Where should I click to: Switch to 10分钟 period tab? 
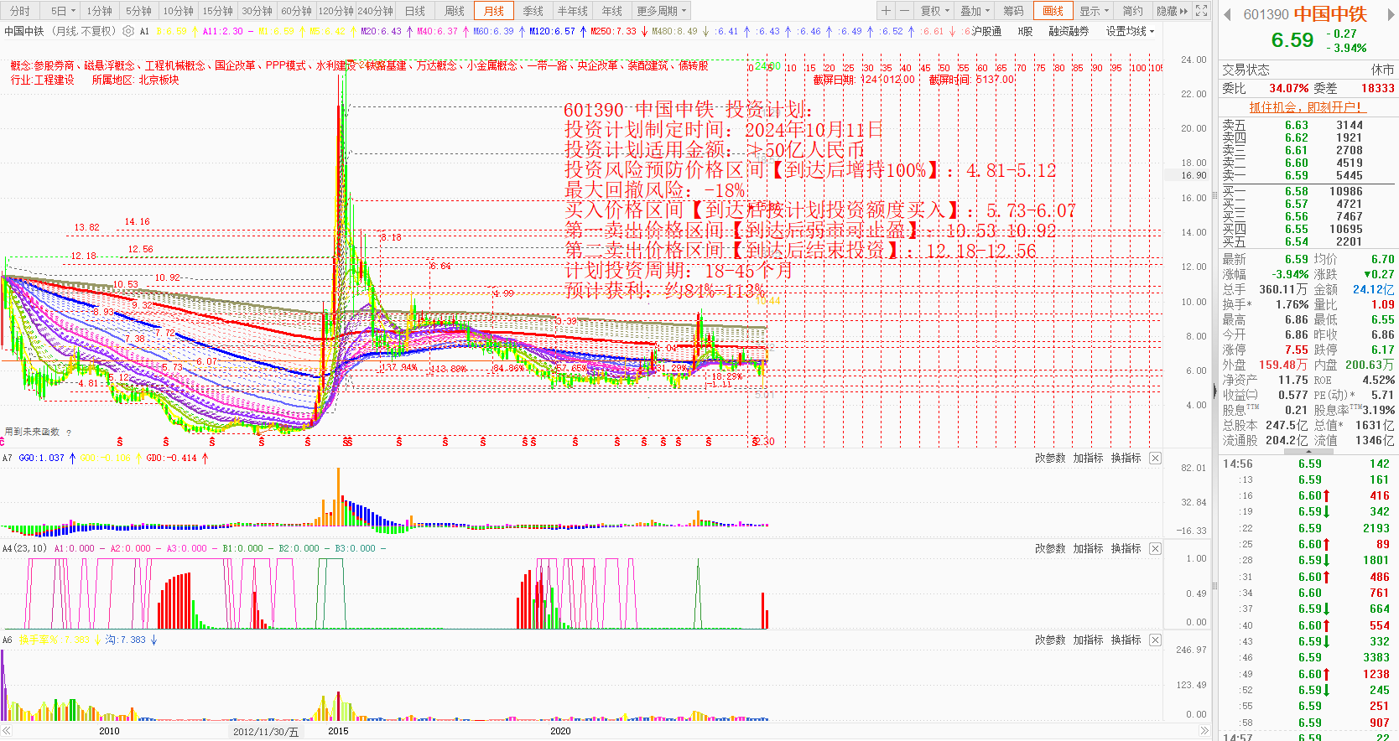tap(178, 11)
